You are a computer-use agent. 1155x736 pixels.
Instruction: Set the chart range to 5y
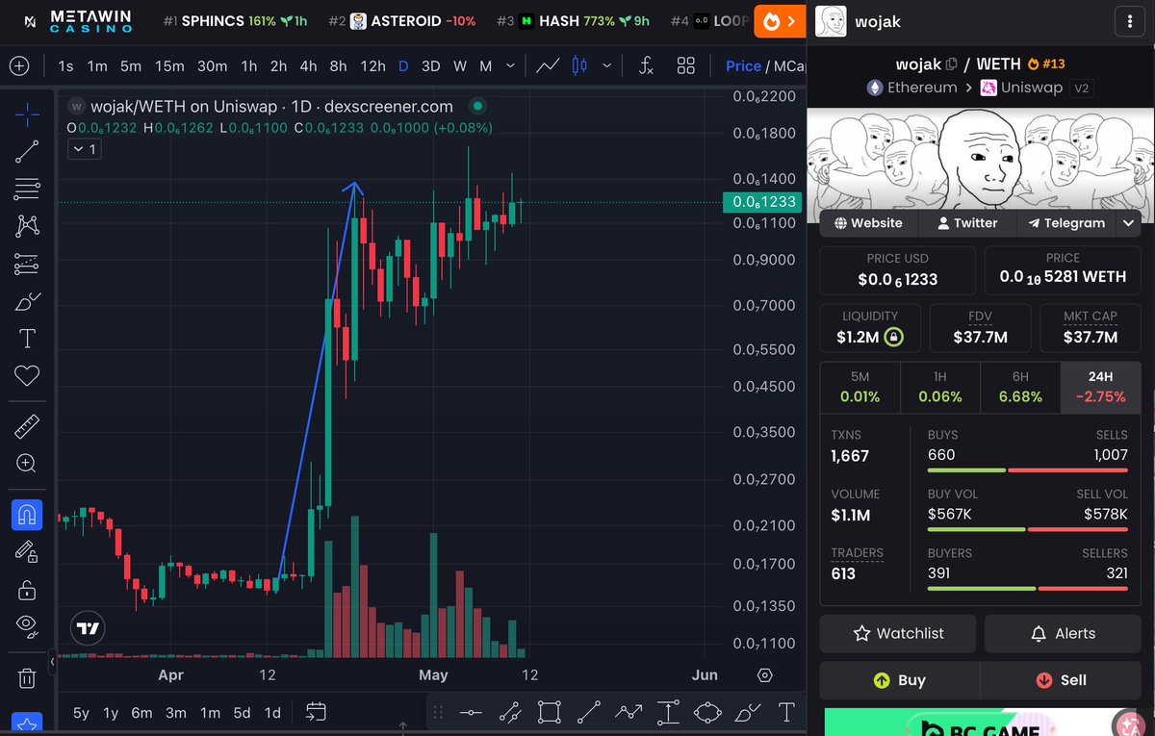(x=81, y=713)
